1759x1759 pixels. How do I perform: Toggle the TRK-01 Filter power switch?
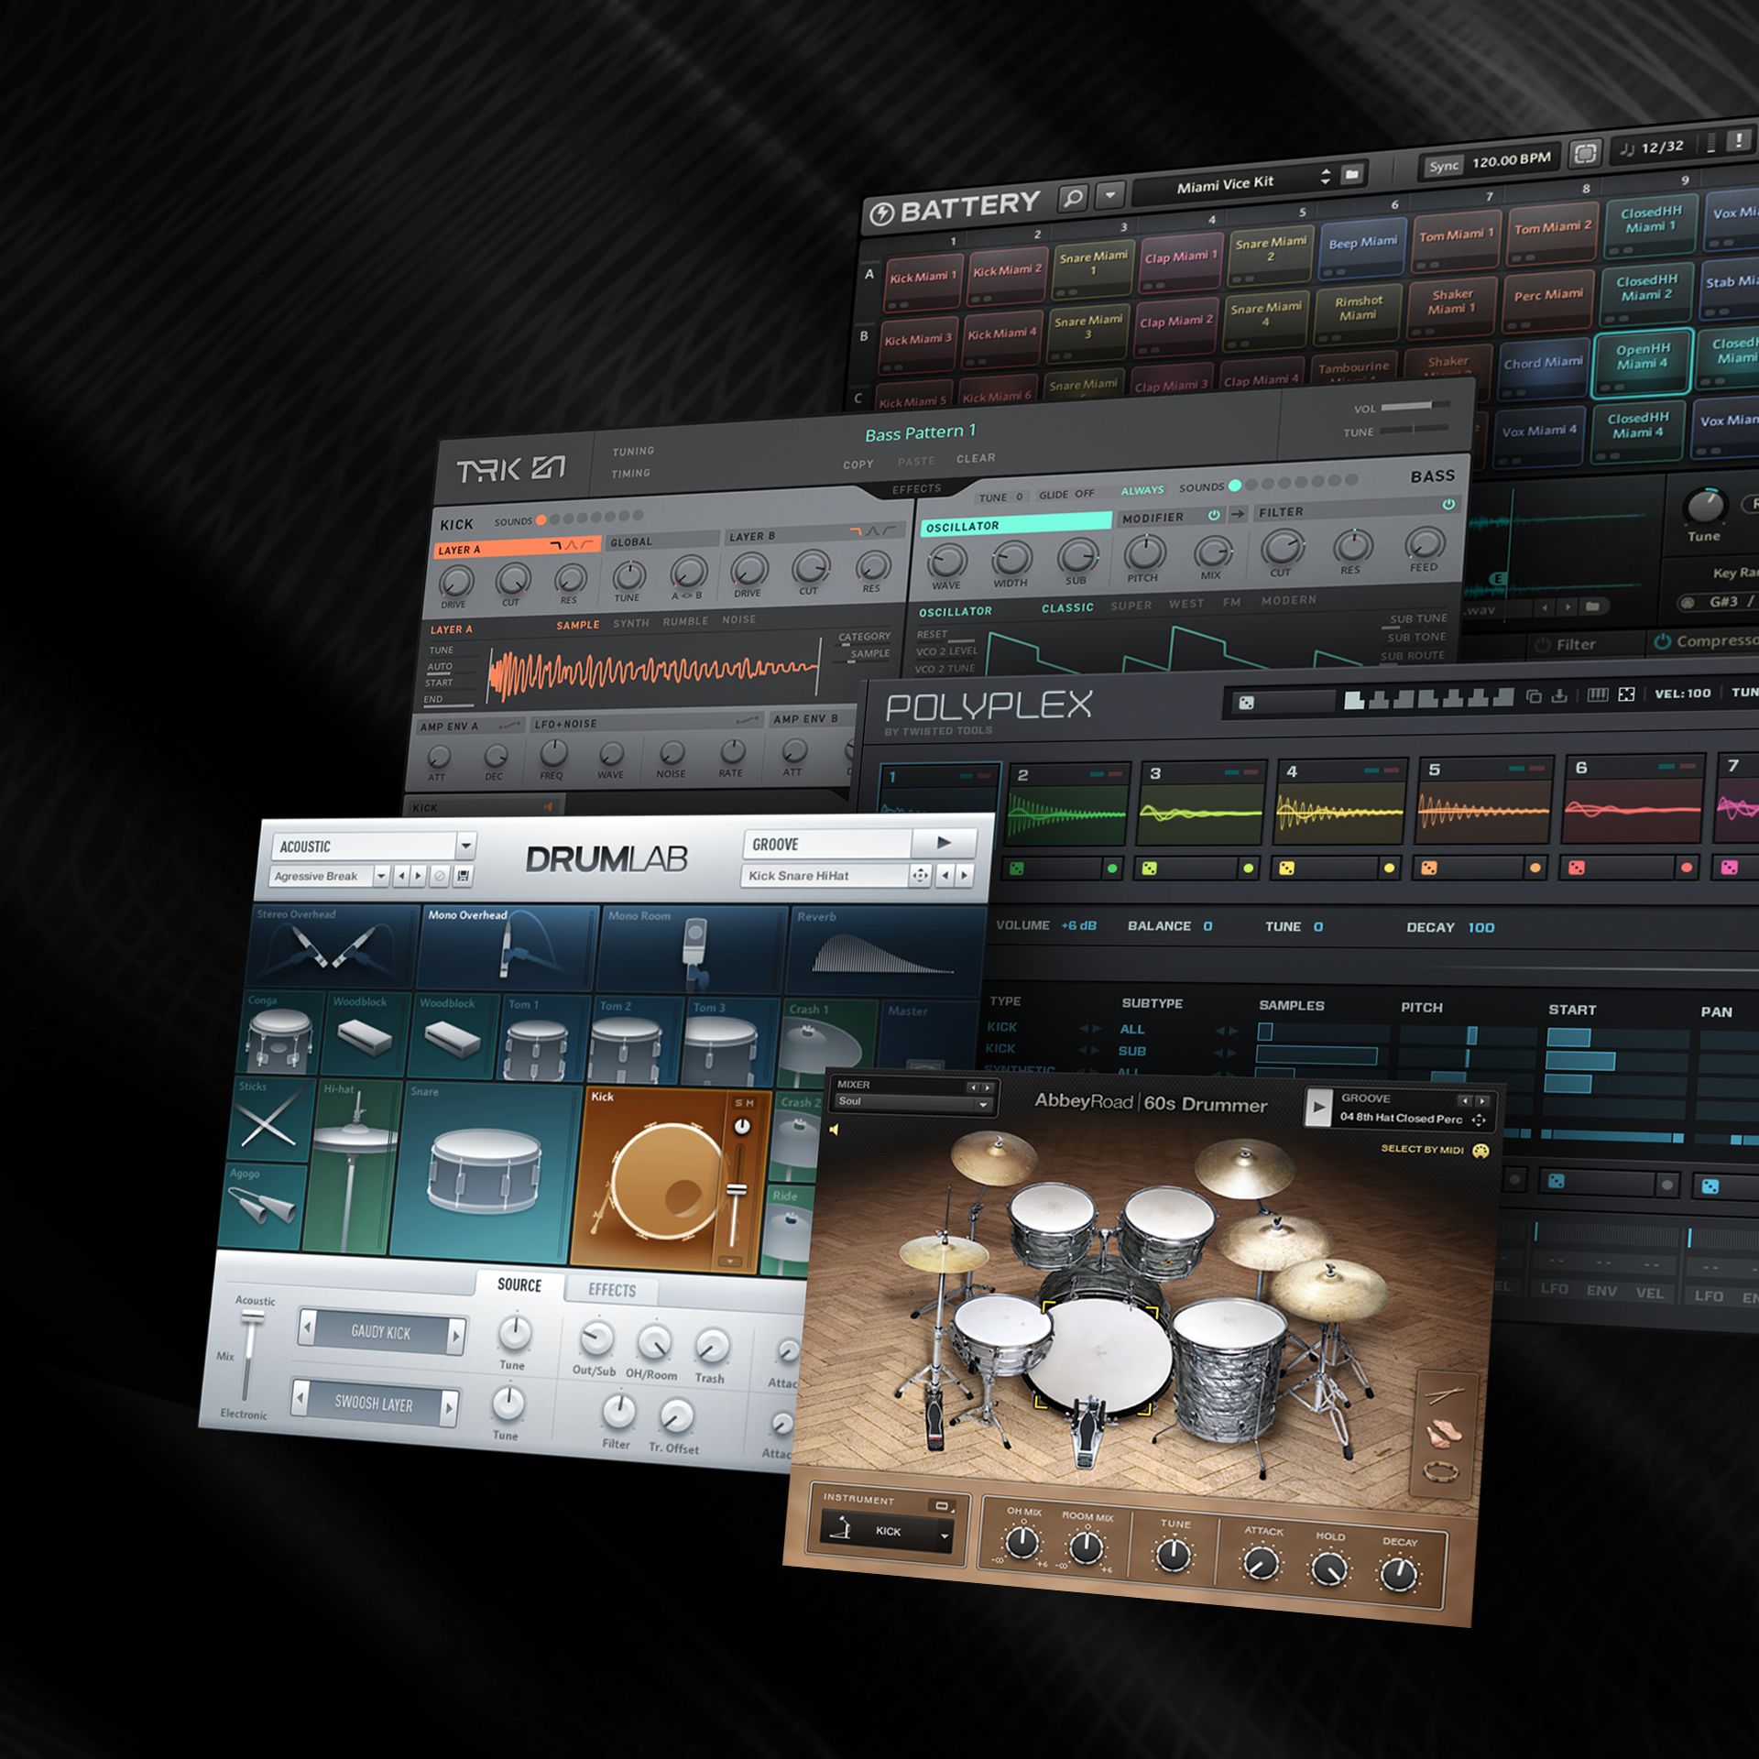1448,505
